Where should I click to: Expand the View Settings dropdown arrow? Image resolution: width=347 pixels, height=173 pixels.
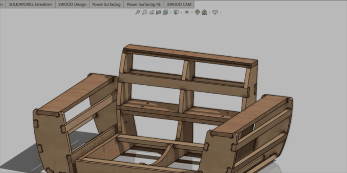click(x=220, y=12)
